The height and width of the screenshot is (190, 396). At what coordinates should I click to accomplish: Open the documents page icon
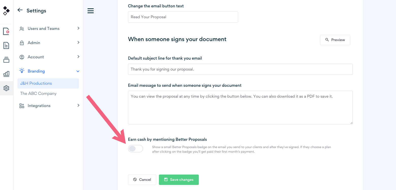click(x=6, y=46)
